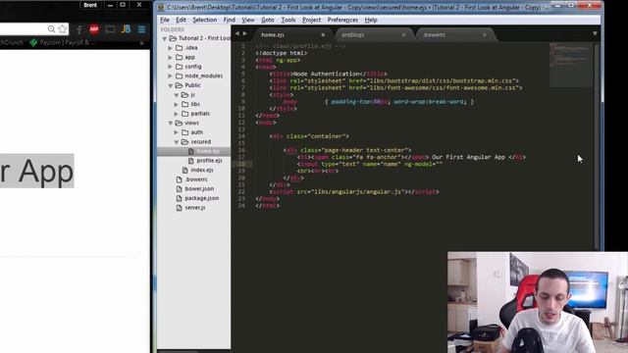Open the View menu
Image resolution: width=628 pixels, height=353 pixels.
pyautogui.click(x=248, y=20)
